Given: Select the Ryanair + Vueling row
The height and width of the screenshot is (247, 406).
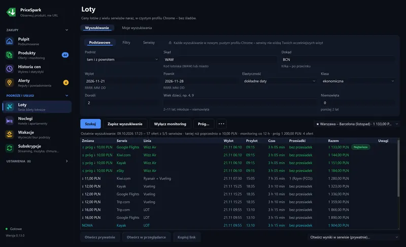Looking at the screenshot, I should (239, 178).
